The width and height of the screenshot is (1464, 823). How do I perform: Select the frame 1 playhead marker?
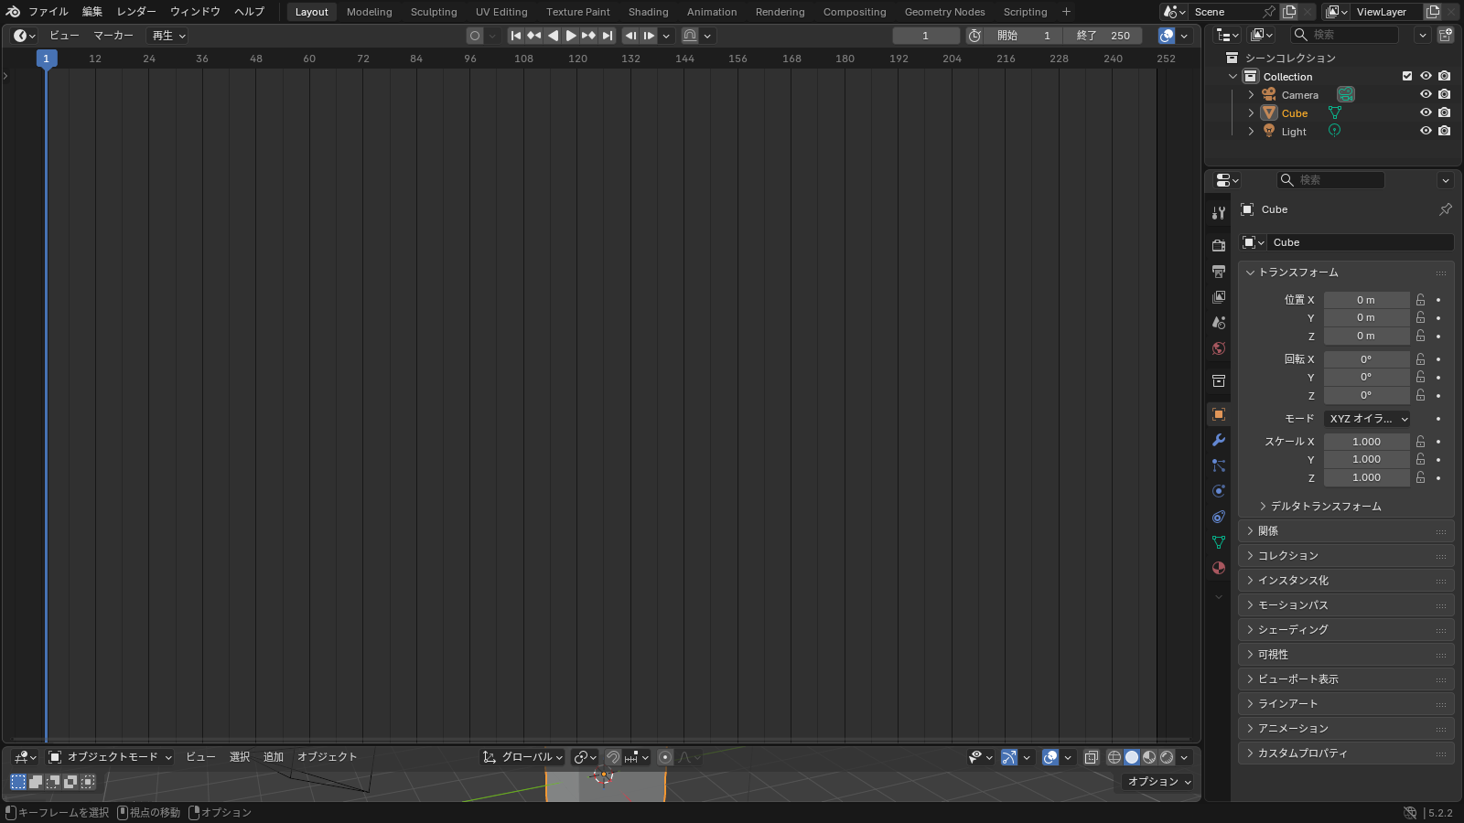click(x=47, y=59)
